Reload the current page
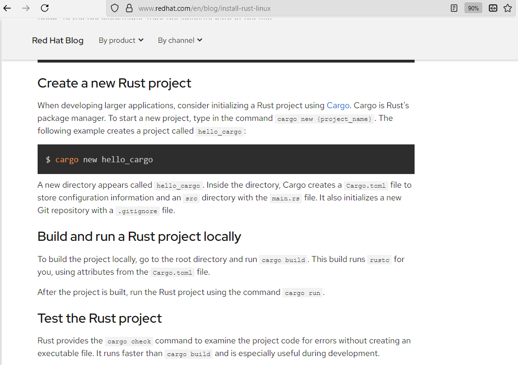 pos(45,8)
